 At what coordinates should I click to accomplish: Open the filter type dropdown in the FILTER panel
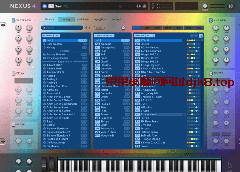coord(24,132)
